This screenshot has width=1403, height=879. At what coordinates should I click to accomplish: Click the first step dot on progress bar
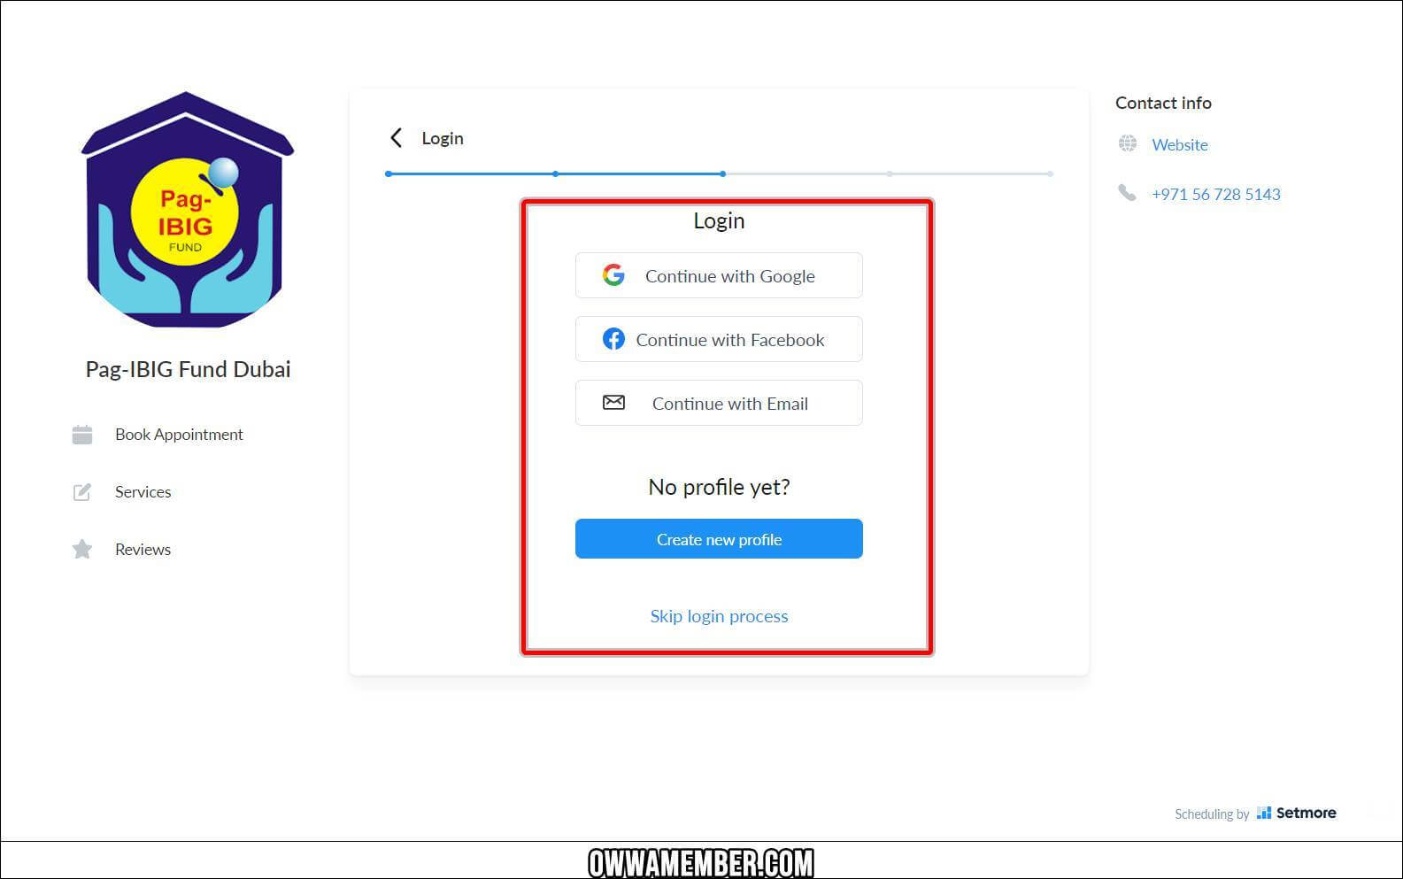(389, 173)
